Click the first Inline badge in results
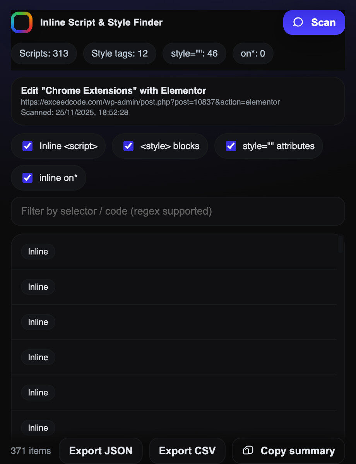The height and width of the screenshot is (464, 356). tap(38, 251)
